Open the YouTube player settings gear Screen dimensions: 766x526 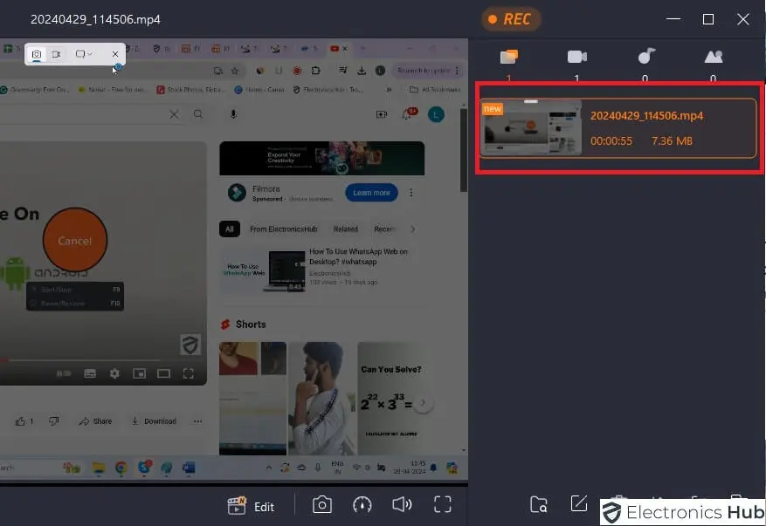(114, 373)
